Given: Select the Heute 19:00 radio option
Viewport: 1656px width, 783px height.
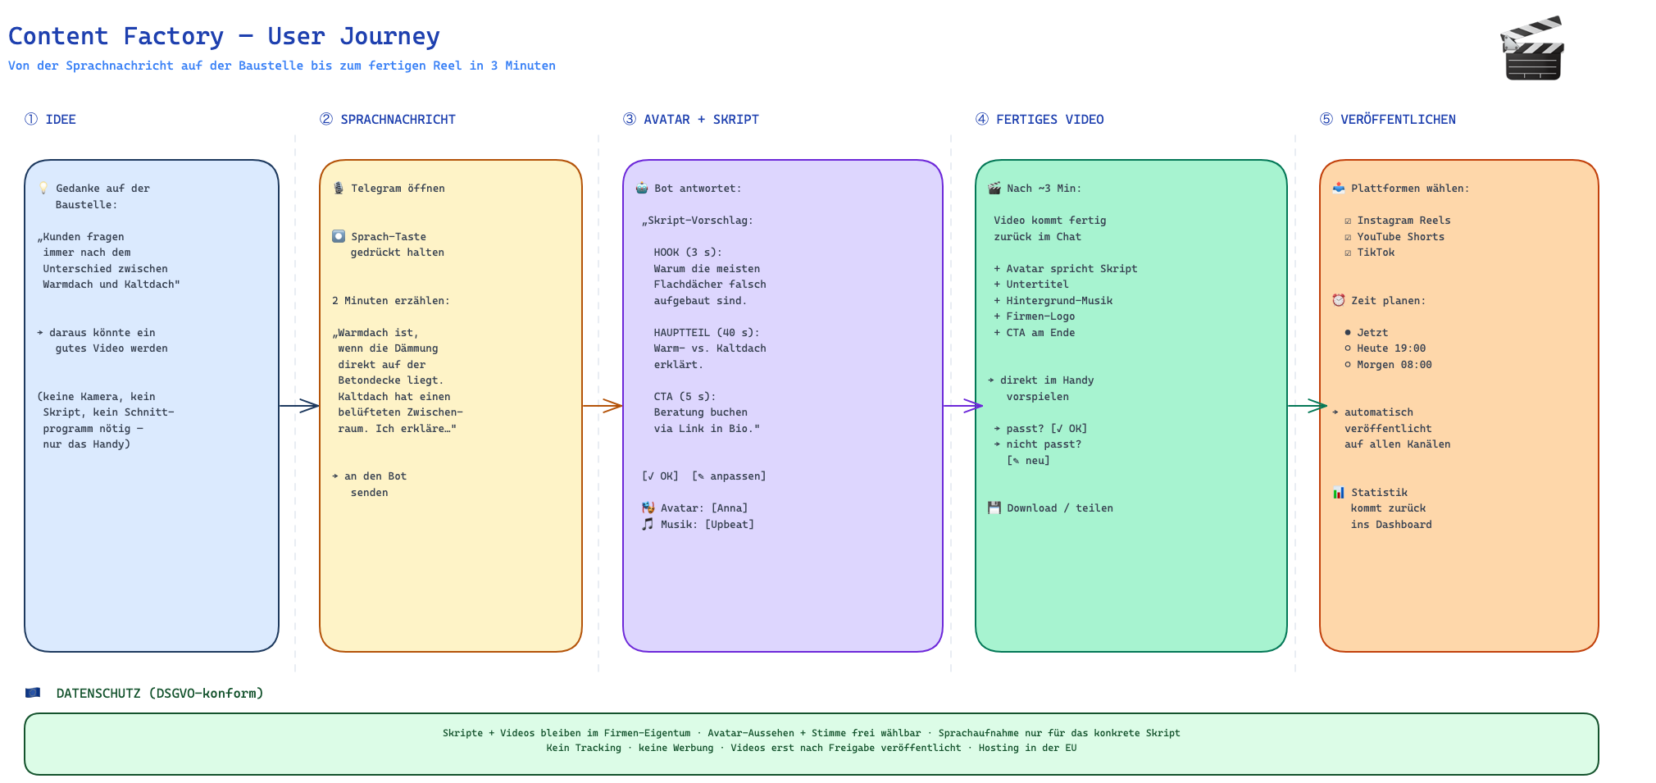Looking at the screenshot, I should click(1348, 348).
